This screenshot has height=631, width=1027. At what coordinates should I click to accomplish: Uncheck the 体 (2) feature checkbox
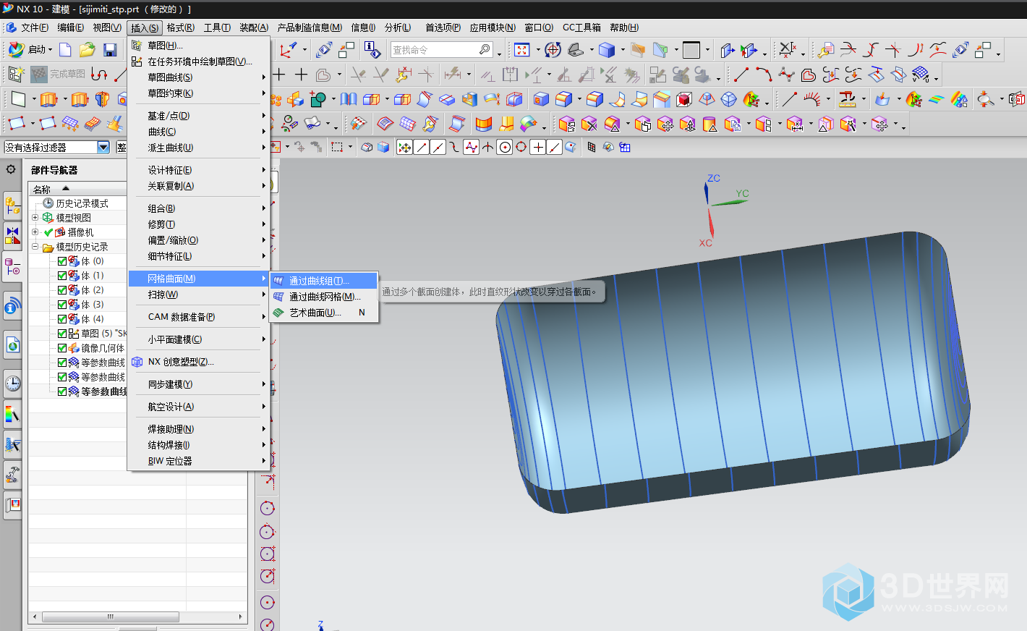62,290
